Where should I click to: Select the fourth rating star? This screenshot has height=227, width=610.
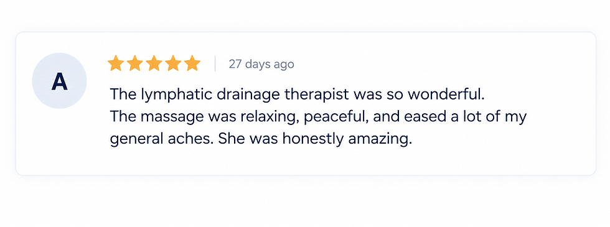pyautogui.click(x=173, y=63)
